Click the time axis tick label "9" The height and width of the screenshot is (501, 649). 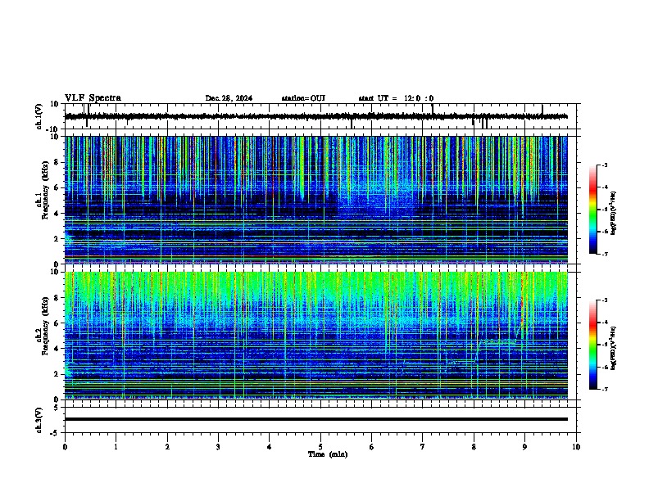click(524, 447)
